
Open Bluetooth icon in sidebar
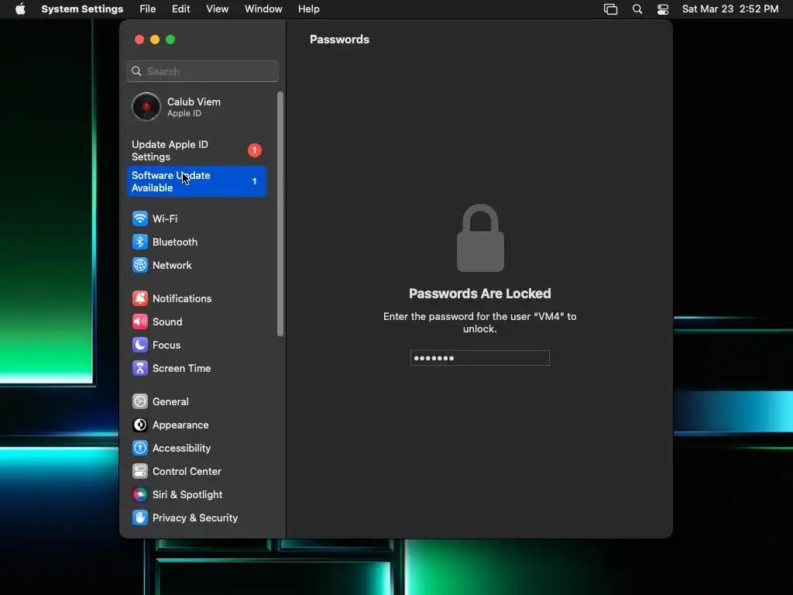[140, 242]
